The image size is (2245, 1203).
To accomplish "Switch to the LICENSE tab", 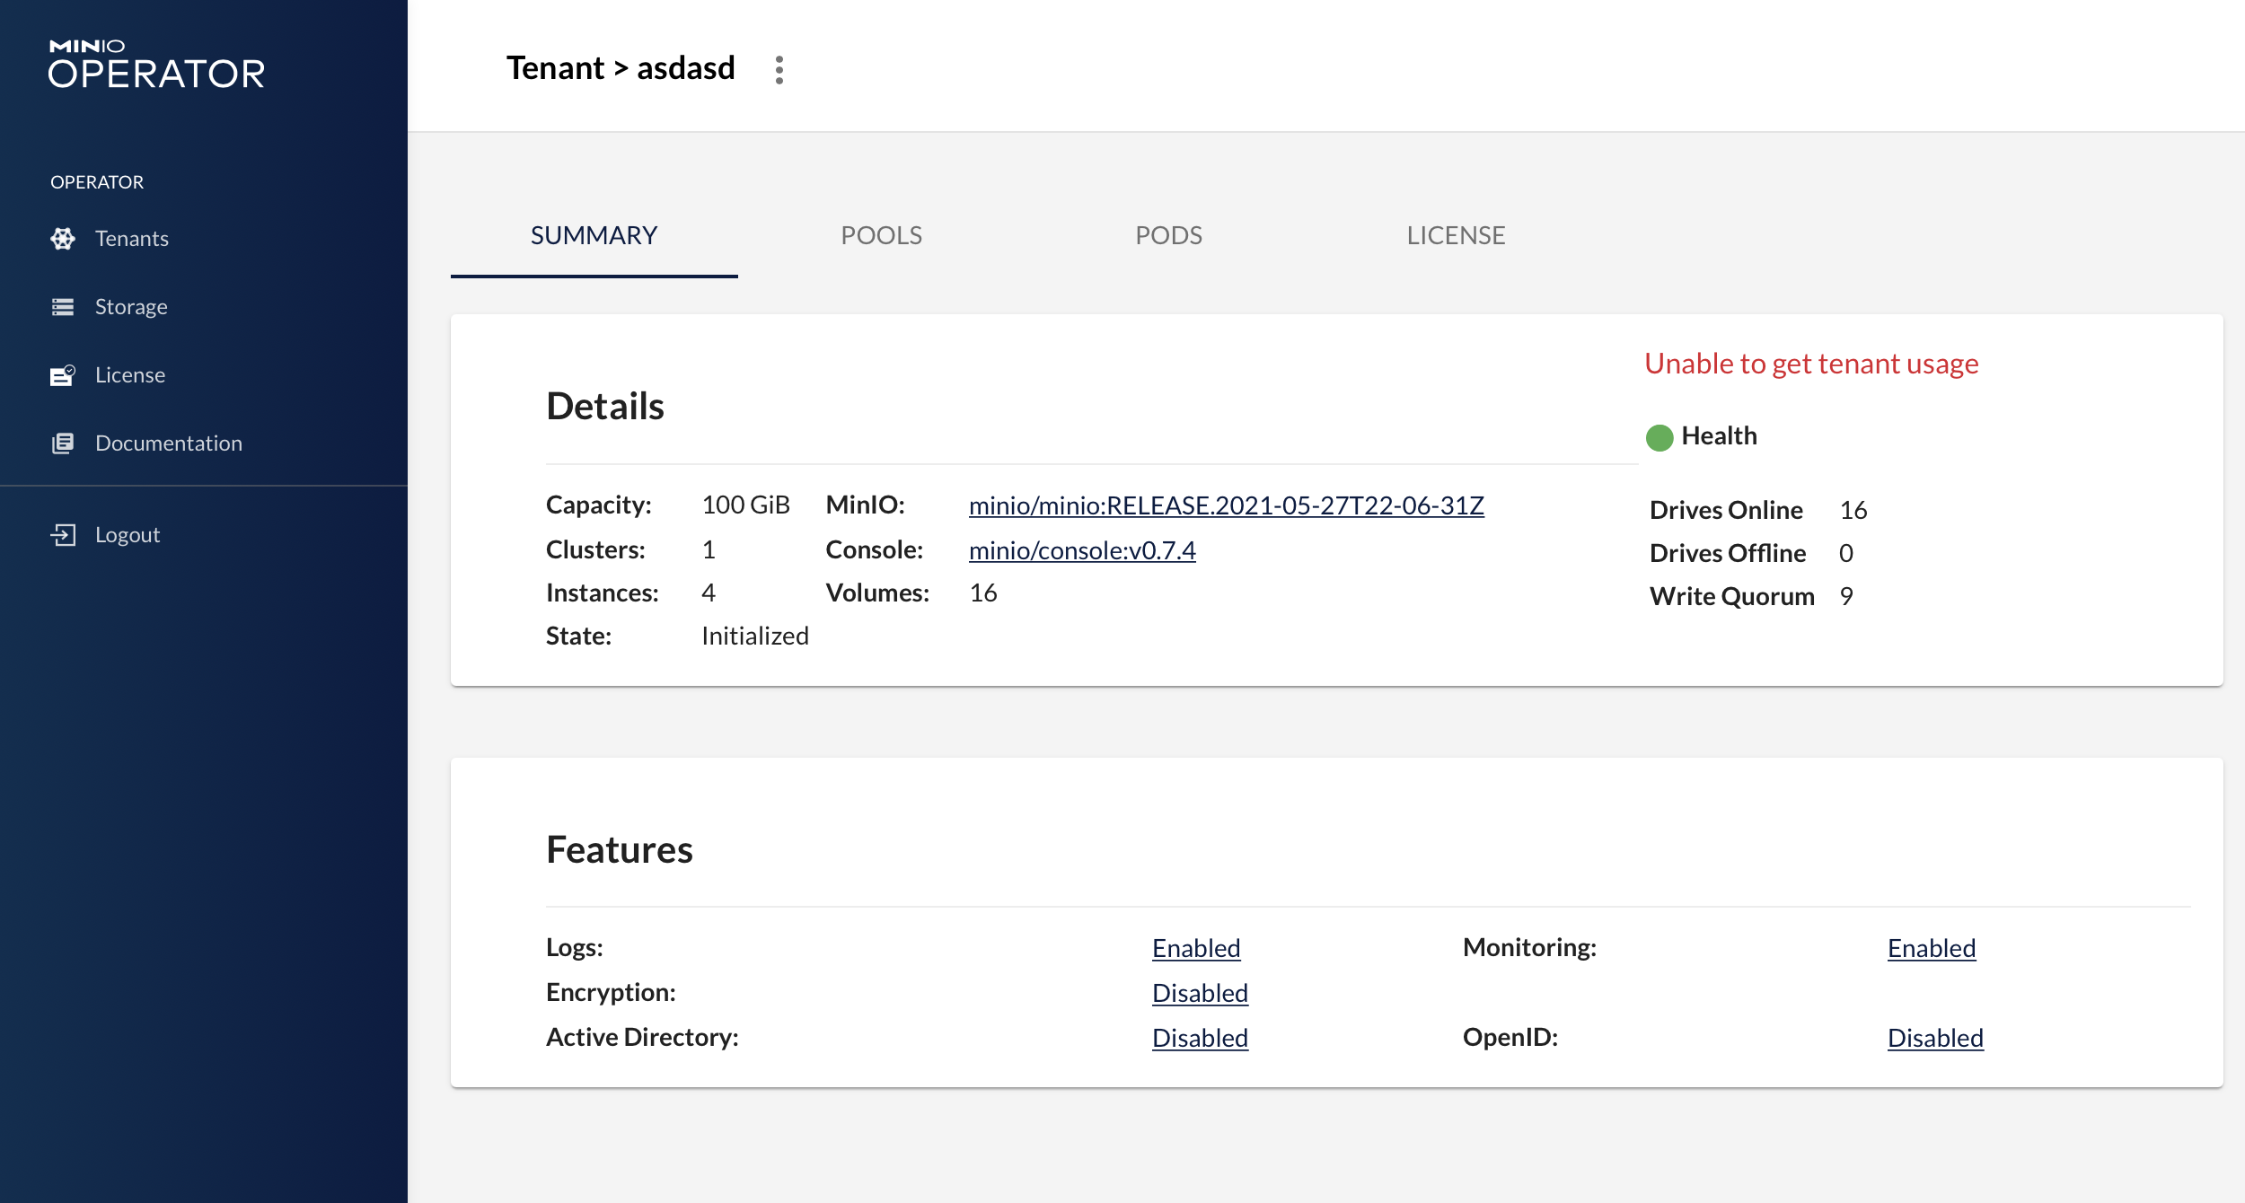I will [x=1457, y=235].
